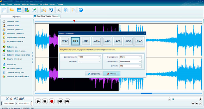Zoom out with the minus button
The image size is (204, 109).
click(169, 99)
